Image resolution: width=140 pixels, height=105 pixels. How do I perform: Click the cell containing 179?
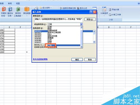2,46
